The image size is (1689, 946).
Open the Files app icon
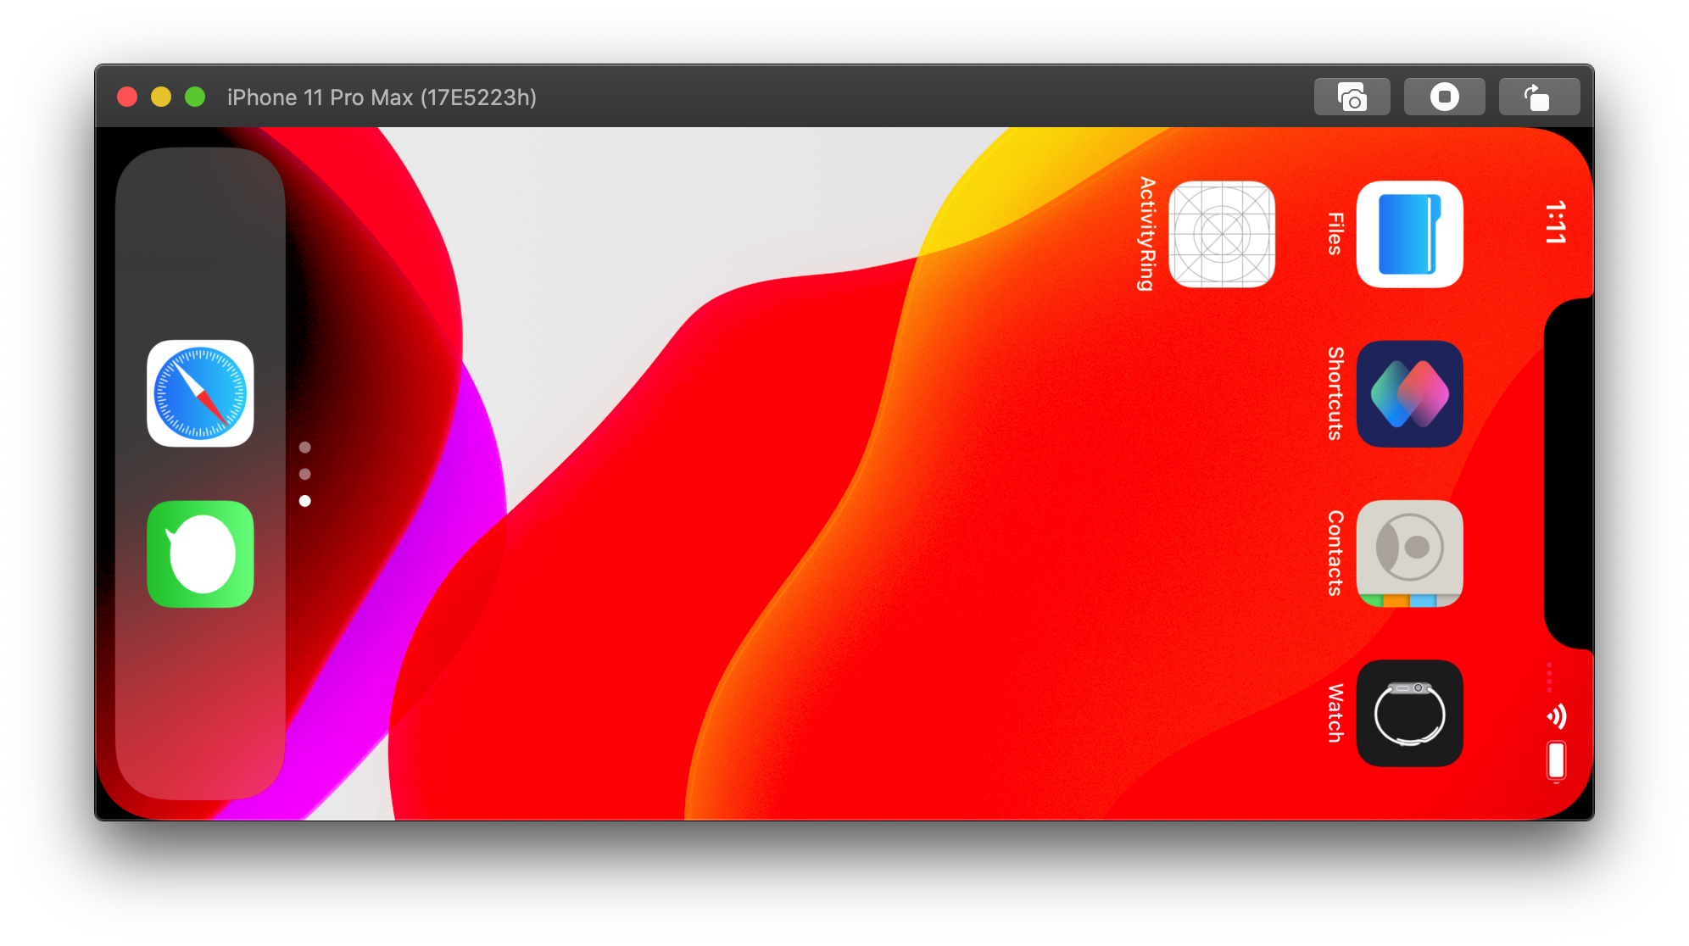[x=1409, y=235]
